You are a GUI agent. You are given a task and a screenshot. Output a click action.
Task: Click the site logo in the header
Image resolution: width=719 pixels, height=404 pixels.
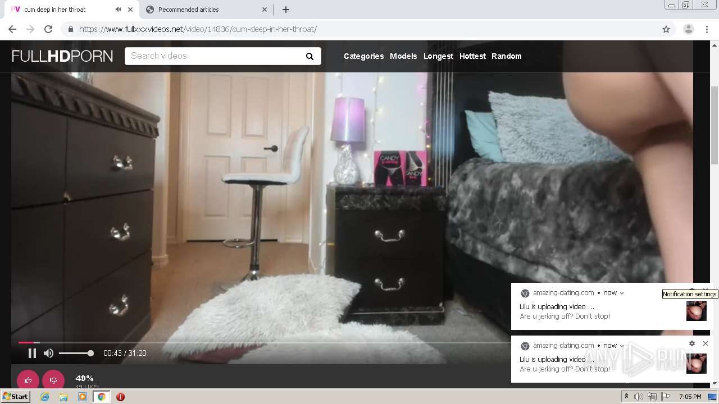click(62, 56)
